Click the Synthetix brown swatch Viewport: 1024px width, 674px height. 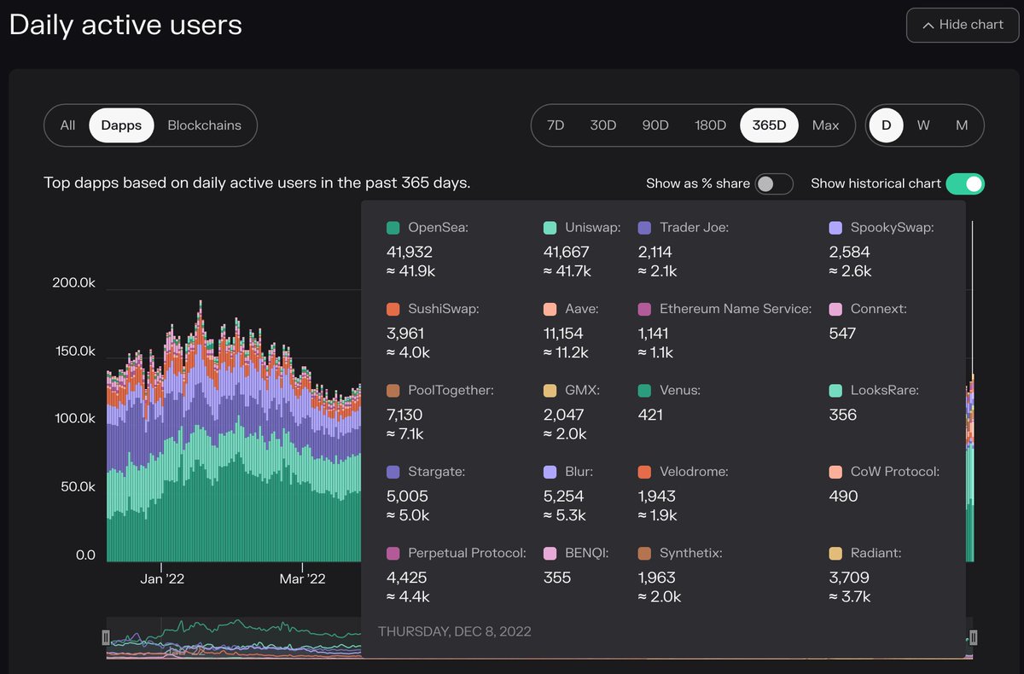(644, 553)
